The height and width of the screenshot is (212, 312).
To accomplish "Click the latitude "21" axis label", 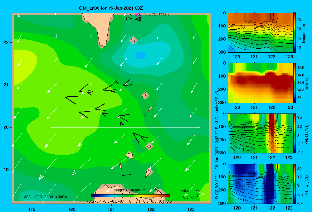I will [x=6, y=85].
